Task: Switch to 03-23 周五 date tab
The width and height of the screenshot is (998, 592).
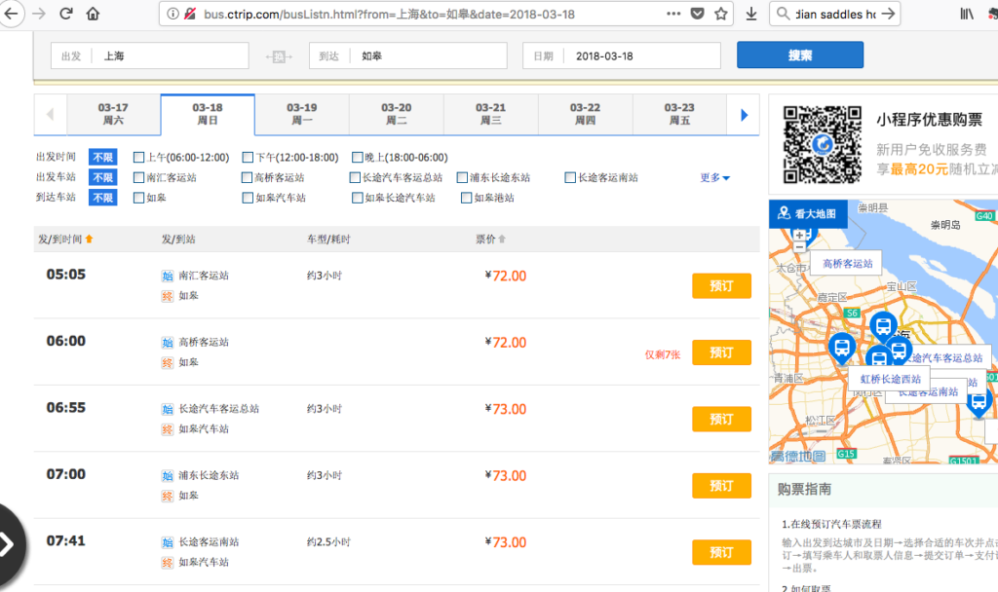Action: click(x=679, y=115)
